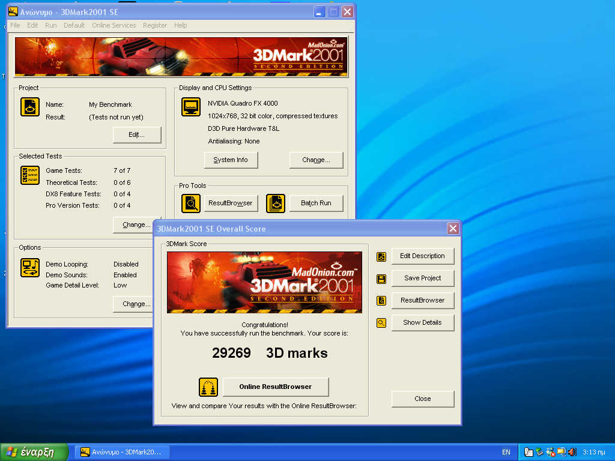Click the Demo Sounds 'Enabled' value
Viewport: 615px width, 461px height.
[125, 275]
